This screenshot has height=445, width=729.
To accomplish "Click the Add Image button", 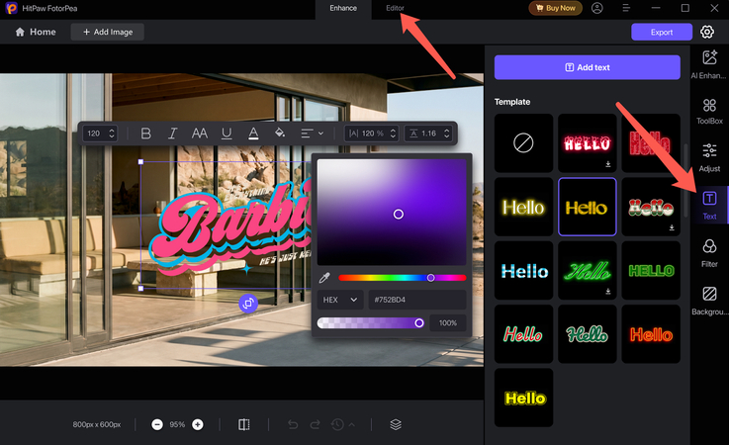I will pyautogui.click(x=108, y=32).
